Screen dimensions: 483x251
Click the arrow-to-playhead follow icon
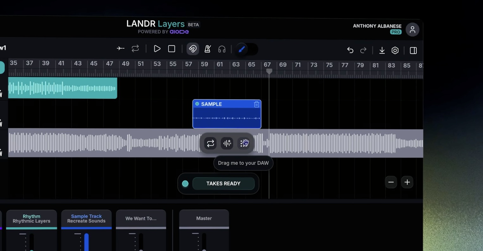coord(121,48)
